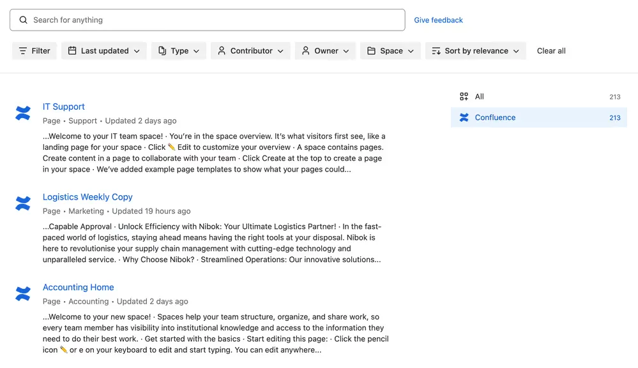Click the 213 count beside All
This screenshot has height=368, width=638.
(615, 97)
